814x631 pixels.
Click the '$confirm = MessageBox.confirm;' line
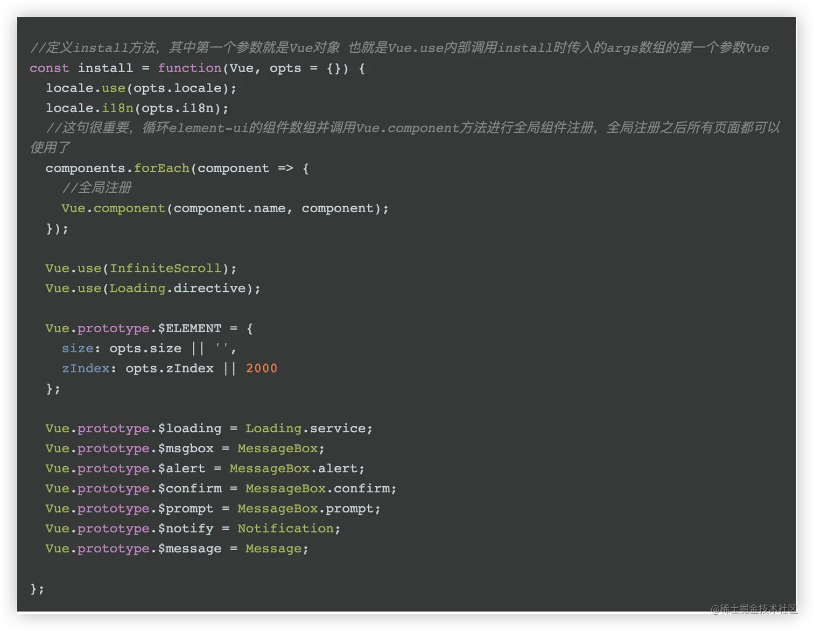point(221,489)
